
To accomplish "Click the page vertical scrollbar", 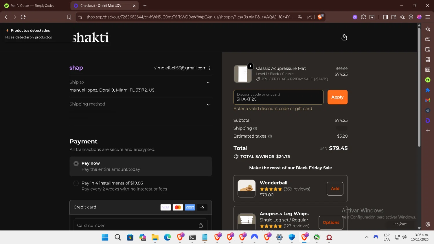I will tap(419, 87).
